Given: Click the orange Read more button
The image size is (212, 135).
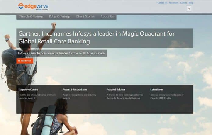Looking at the screenshot, I should point(25,61).
